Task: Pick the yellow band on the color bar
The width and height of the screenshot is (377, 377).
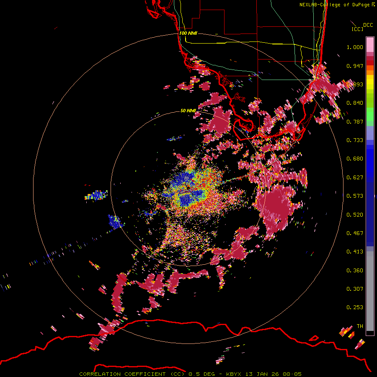Action: pos(370,83)
